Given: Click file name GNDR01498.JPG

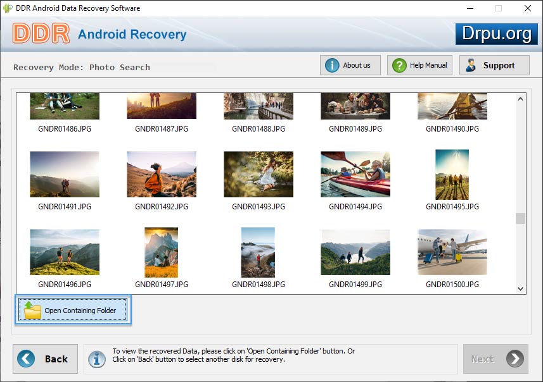Looking at the screenshot, I should click(x=259, y=285).
